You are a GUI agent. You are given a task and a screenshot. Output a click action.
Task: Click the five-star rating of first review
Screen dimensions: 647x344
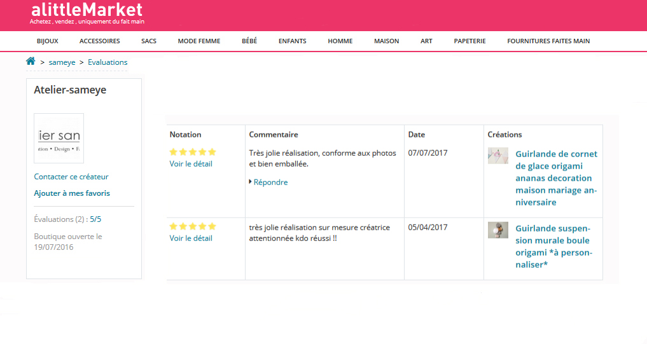[x=193, y=152]
